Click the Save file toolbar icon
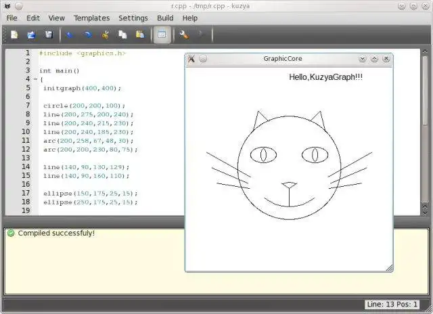This screenshot has height=314, width=433. [x=49, y=35]
